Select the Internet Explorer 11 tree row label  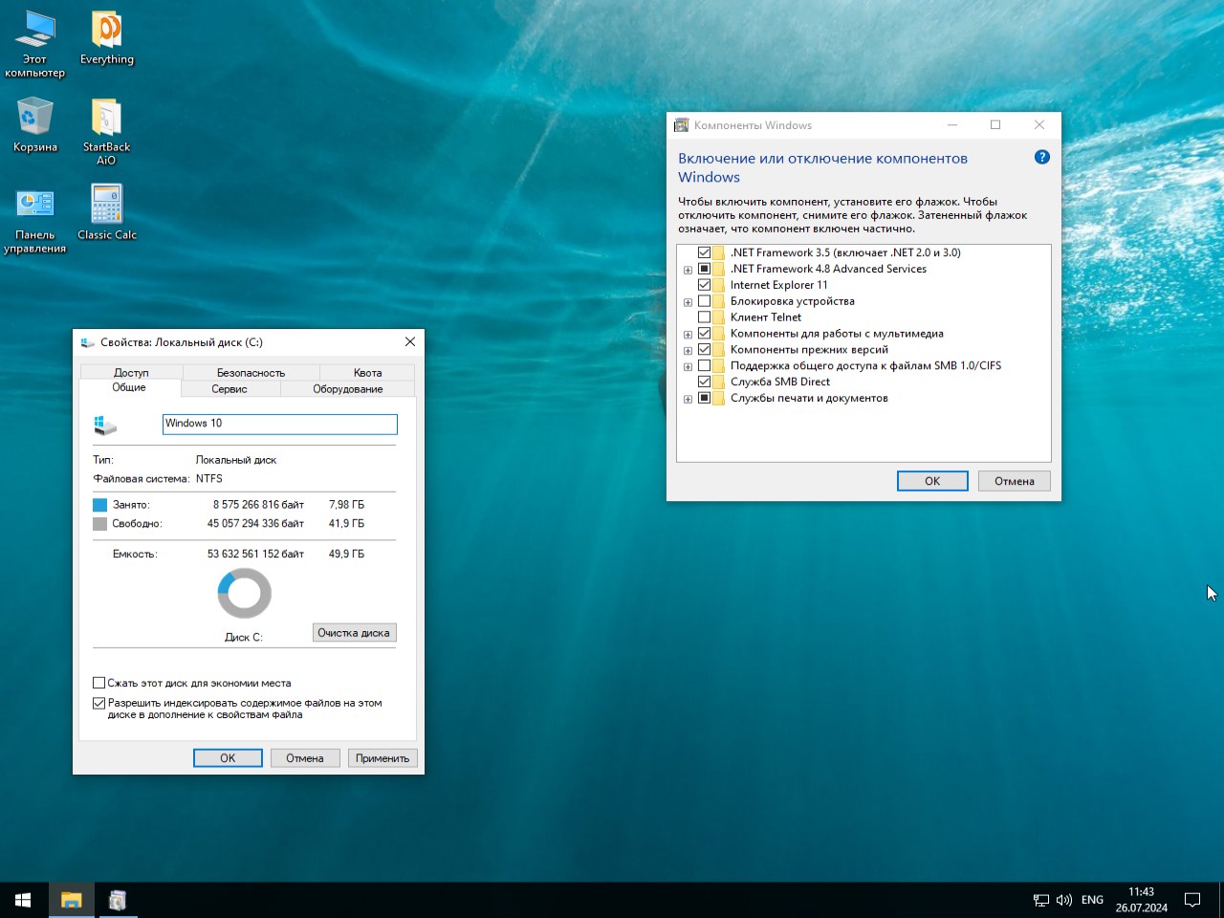coord(779,285)
